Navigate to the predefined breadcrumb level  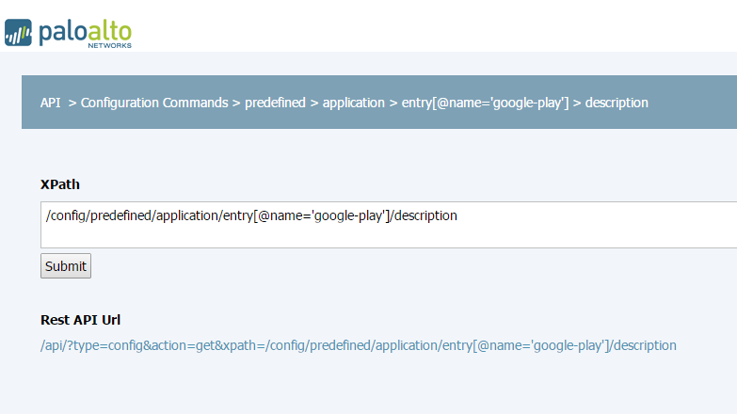275,103
